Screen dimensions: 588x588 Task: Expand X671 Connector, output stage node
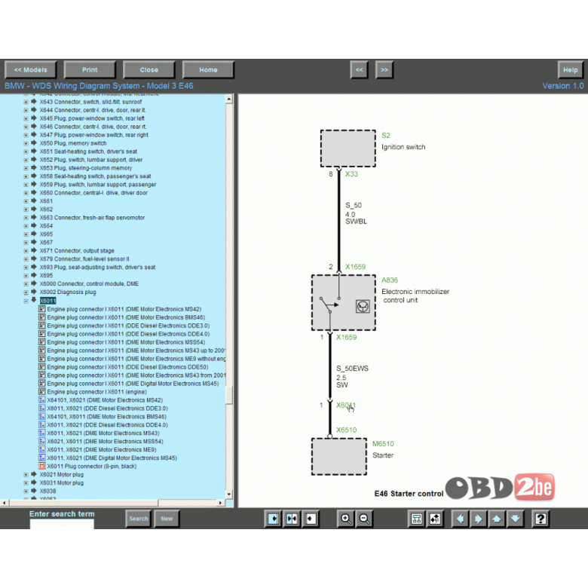(26, 251)
